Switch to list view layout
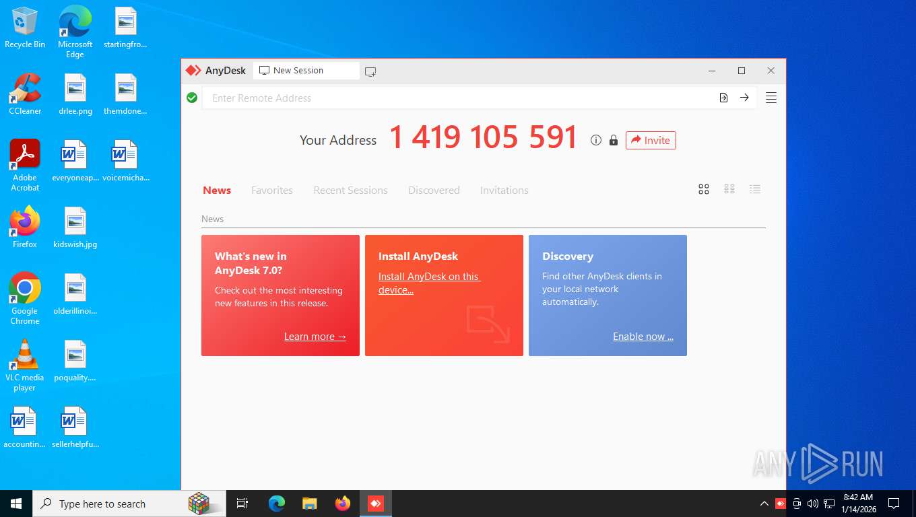This screenshot has width=916, height=517. 755,189
